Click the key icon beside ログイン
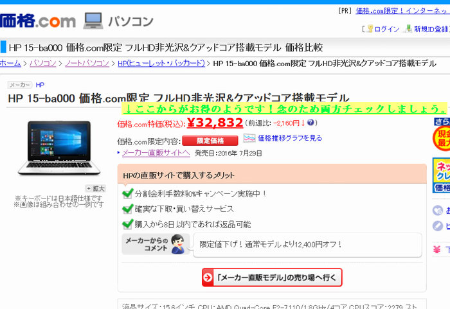The image size is (450, 309). point(370,29)
